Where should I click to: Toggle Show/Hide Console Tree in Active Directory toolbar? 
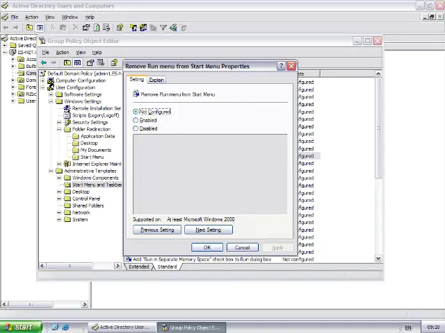coord(40,28)
